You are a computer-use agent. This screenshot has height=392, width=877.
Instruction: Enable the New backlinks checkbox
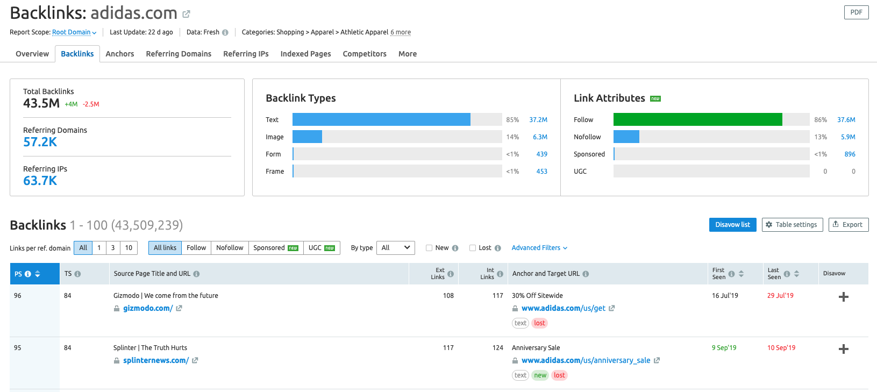429,248
